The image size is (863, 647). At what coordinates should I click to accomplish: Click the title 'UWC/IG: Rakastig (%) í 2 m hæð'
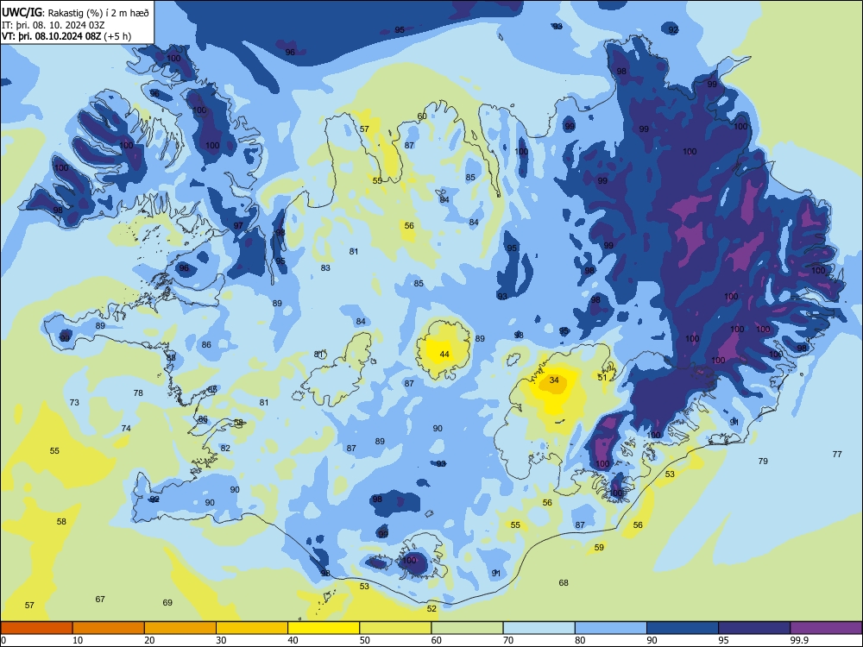coord(75,13)
